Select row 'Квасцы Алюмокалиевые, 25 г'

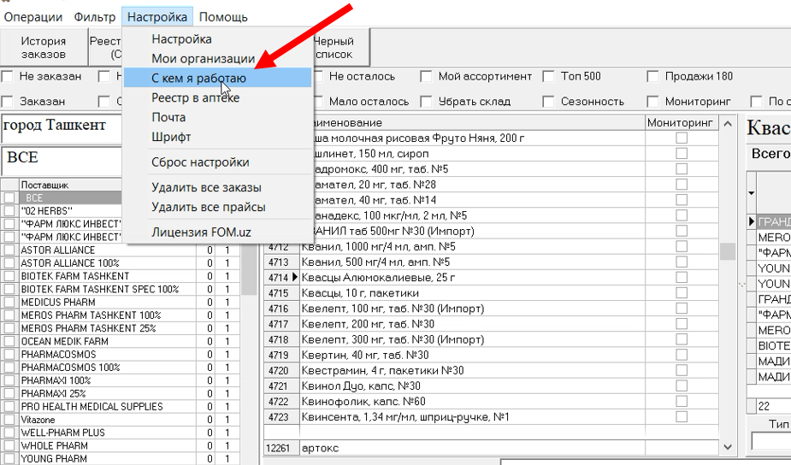point(472,278)
